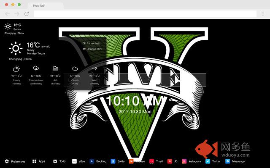Click the browser back arrow

pyautogui.click(x=8, y=14)
